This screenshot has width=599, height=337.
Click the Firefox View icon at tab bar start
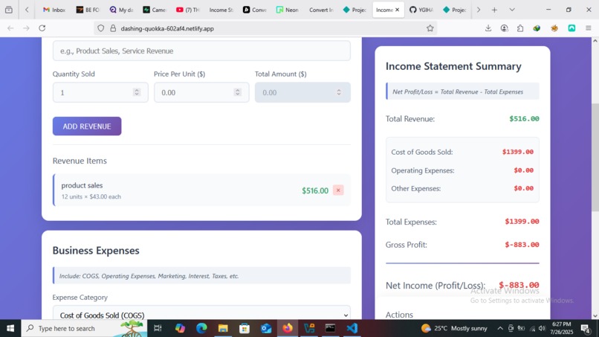point(9,10)
